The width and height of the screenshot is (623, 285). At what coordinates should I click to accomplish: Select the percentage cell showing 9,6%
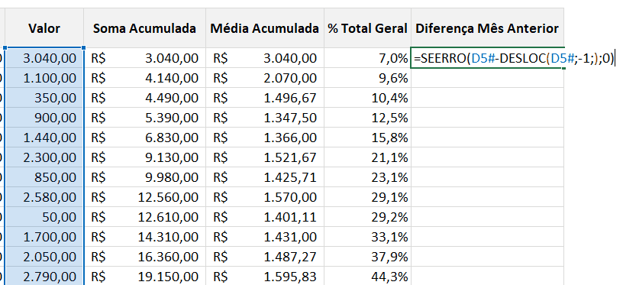pos(367,78)
